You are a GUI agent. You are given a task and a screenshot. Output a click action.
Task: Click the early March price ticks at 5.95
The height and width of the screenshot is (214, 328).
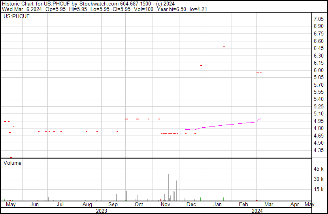259,73
